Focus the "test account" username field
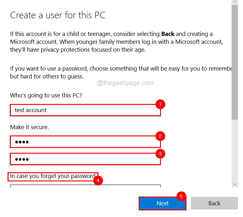This screenshot has height=217, width=243. coord(85,110)
